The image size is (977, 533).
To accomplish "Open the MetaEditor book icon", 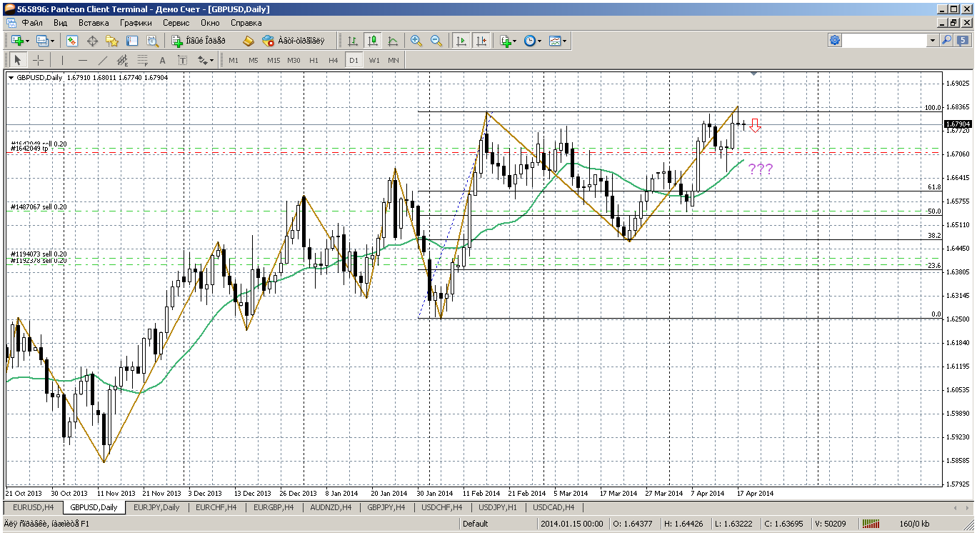I will 249,41.
